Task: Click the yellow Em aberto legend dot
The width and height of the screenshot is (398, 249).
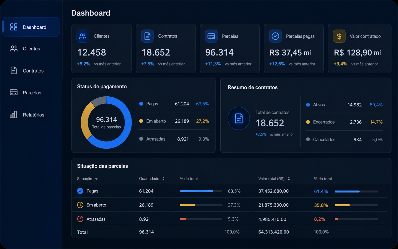Action: pyautogui.click(x=141, y=121)
